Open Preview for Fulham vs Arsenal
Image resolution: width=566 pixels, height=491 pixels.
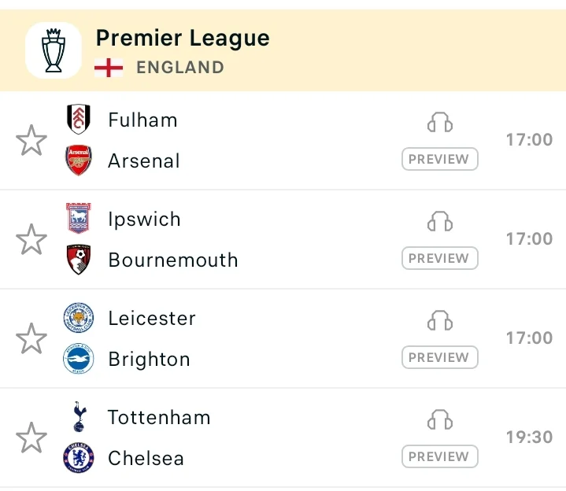[440, 159]
